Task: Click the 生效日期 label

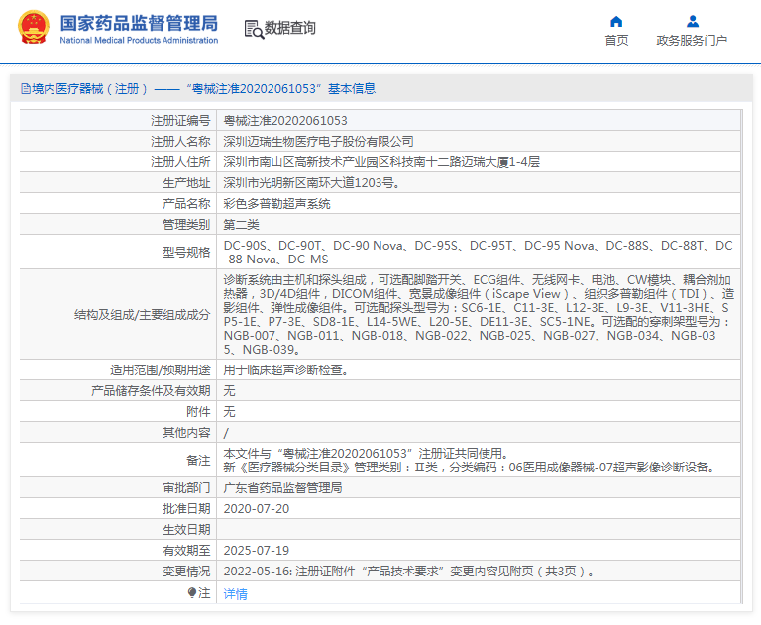Action: coord(186,530)
